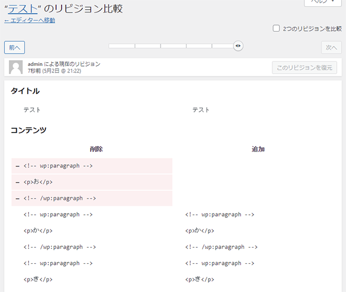
Task: Click このリビジョンを復元 restore button
Action: [x=304, y=68]
